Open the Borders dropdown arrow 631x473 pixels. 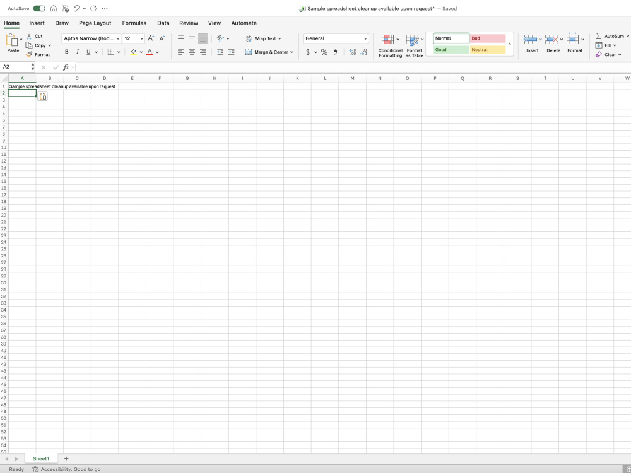tap(119, 52)
